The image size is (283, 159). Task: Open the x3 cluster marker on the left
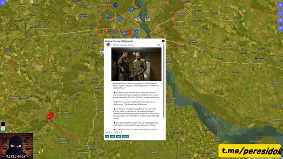[x=107, y=16]
